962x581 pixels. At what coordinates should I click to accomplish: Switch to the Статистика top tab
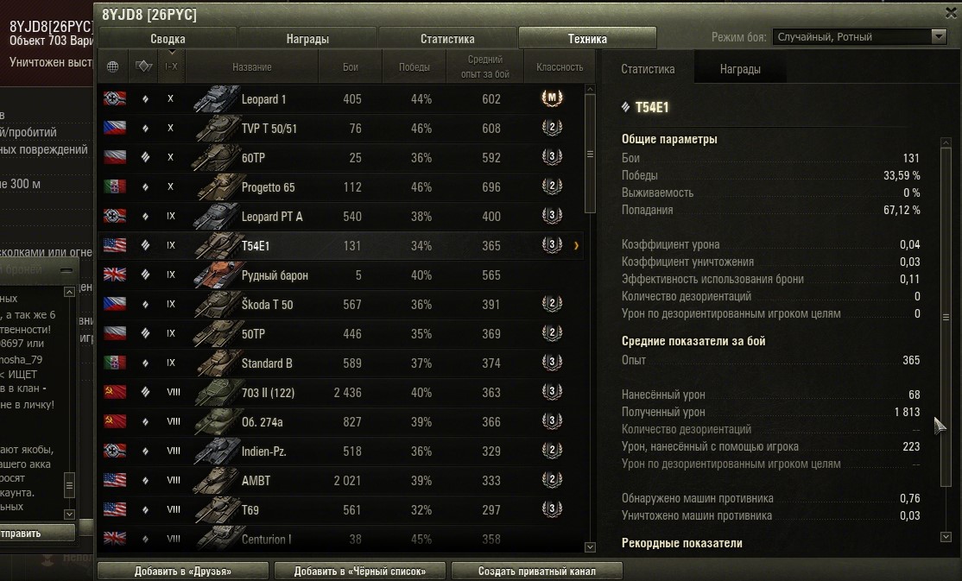pos(447,39)
